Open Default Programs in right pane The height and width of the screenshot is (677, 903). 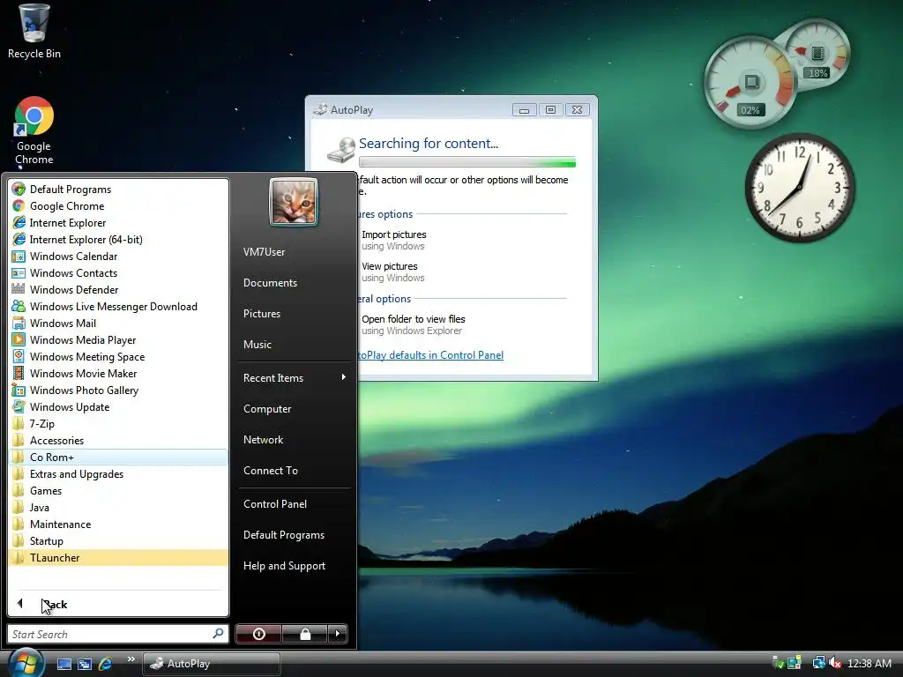[x=294, y=535]
